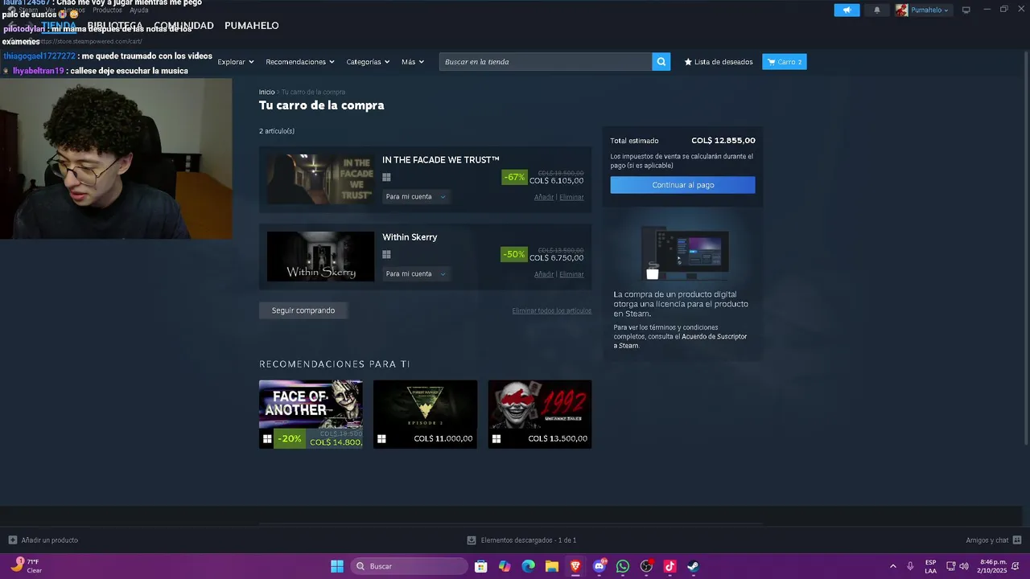The width and height of the screenshot is (1030, 579).
Task: Open Para mi cuenta dropdown for Within Skerry
Action: pyautogui.click(x=416, y=274)
